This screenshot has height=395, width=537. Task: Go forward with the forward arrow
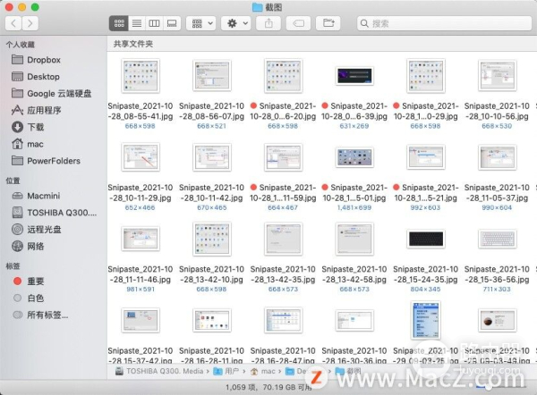[30, 23]
